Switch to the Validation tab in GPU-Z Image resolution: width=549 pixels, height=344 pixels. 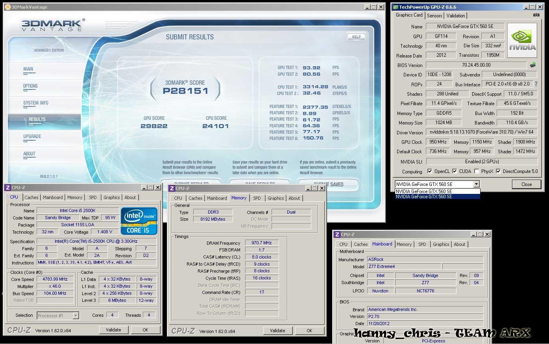click(456, 16)
